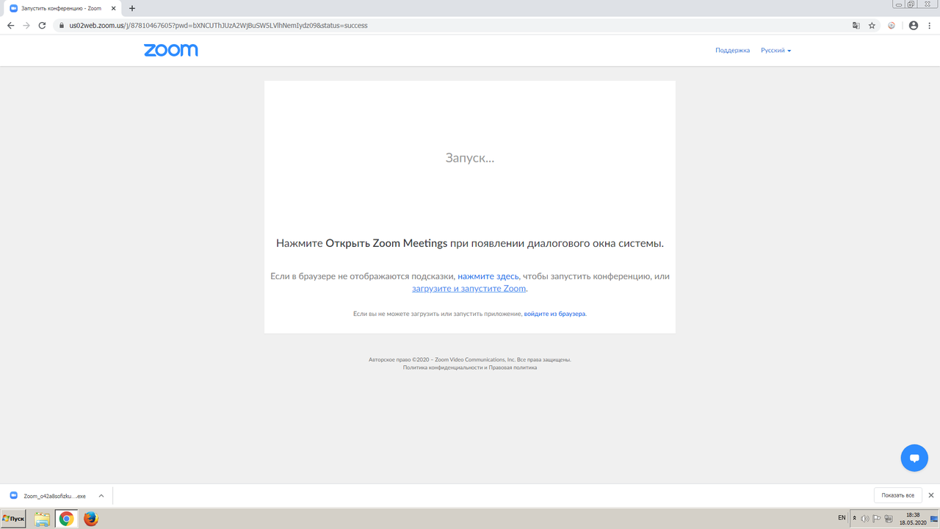Close the Zoom browser tab
The height and width of the screenshot is (529, 940).
[115, 8]
